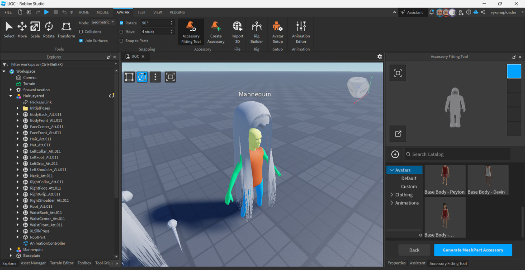
Task: Open the Mode Geometric dropdown
Action: click(103, 23)
